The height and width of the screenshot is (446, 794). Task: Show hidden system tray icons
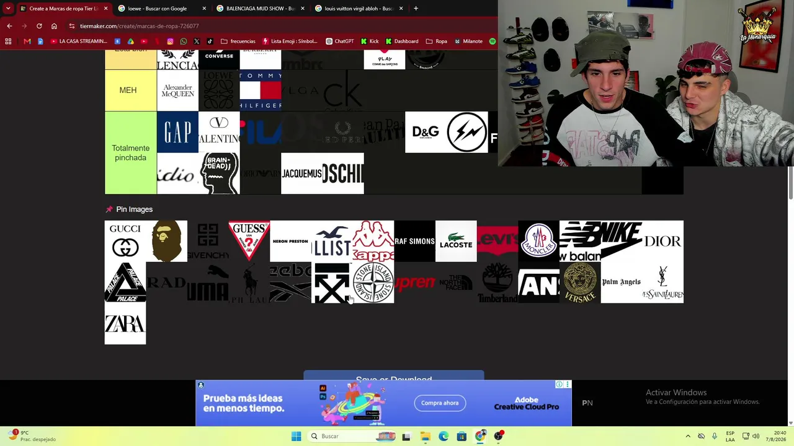point(687,436)
